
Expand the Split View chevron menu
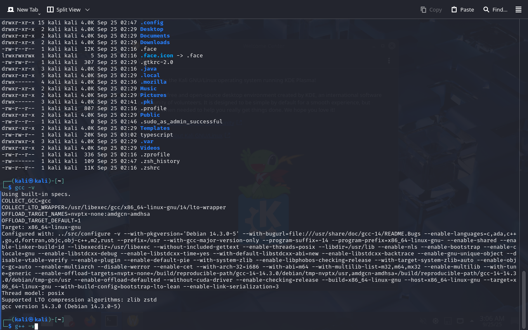coord(87,9)
